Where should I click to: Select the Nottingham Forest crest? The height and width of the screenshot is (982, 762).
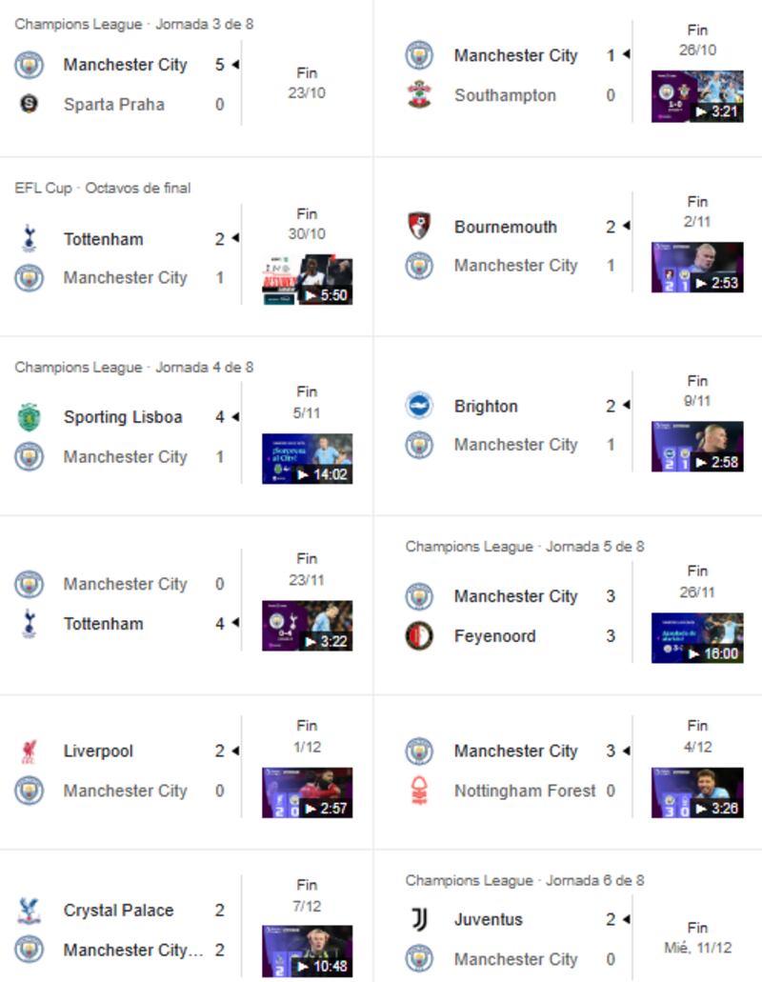pyautogui.click(x=419, y=791)
